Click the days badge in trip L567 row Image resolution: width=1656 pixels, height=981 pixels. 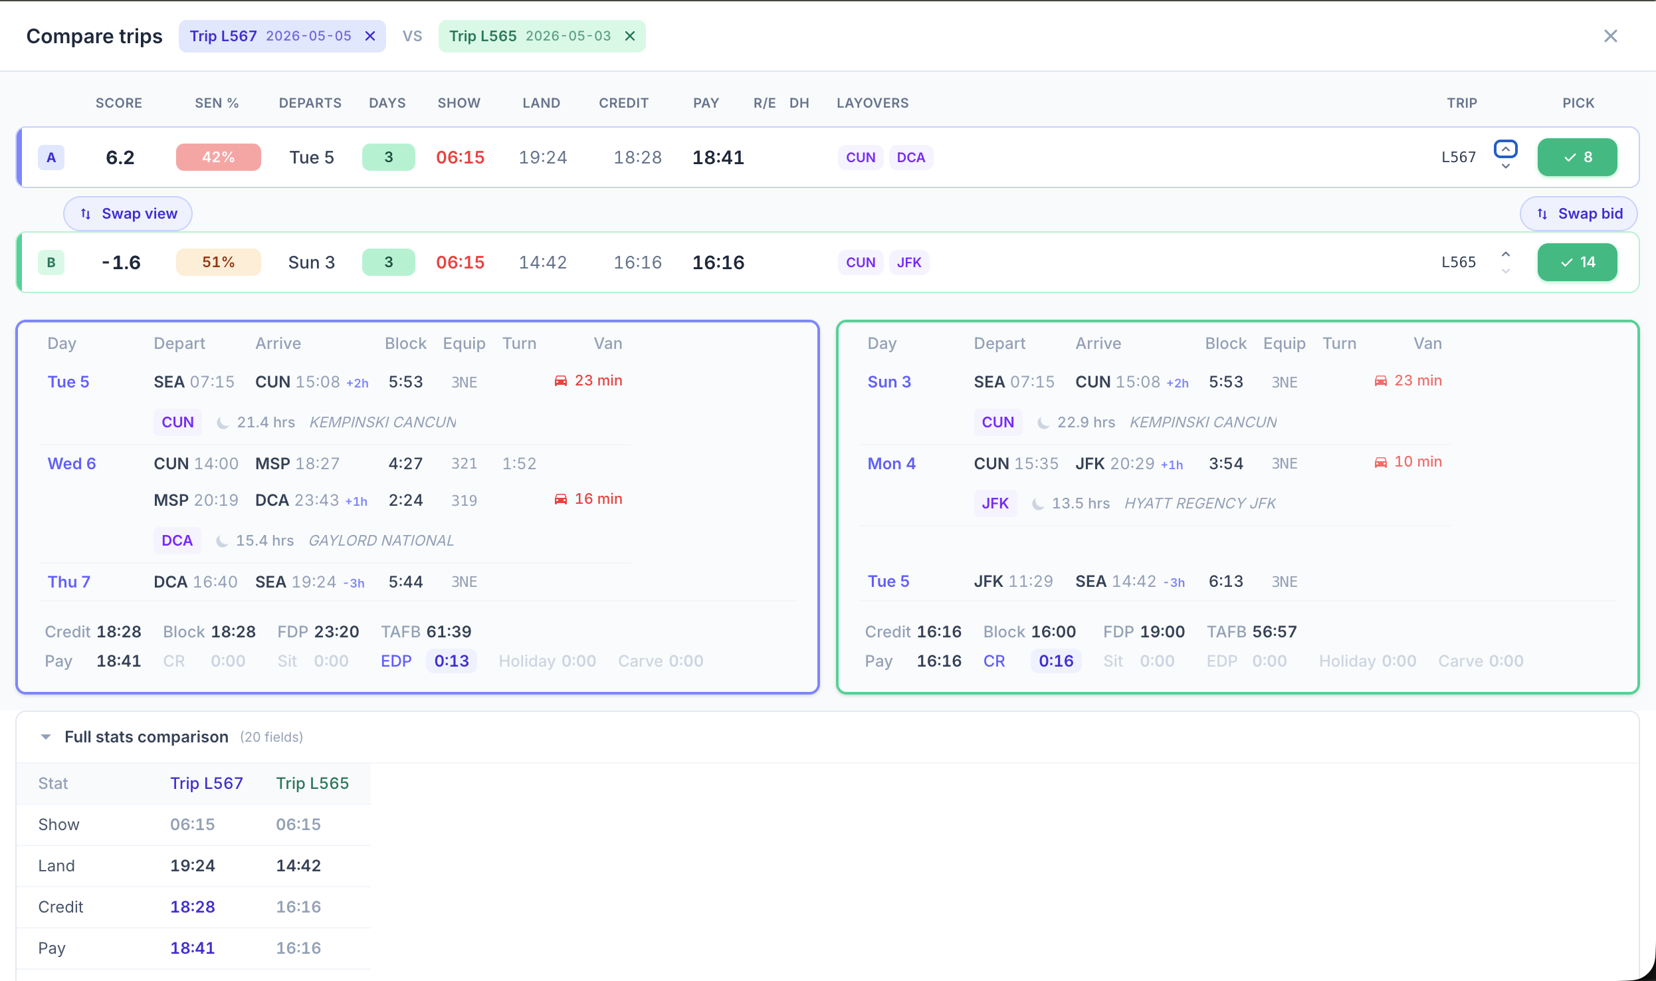click(x=389, y=158)
